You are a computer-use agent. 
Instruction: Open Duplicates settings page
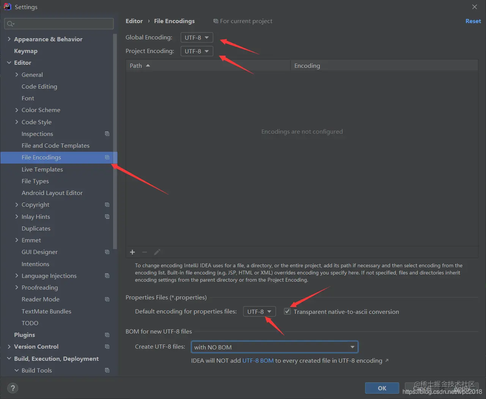click(x=36, y=228)
